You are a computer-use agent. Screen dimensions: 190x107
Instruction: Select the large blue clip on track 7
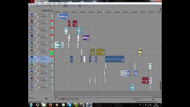pos(115,59)
